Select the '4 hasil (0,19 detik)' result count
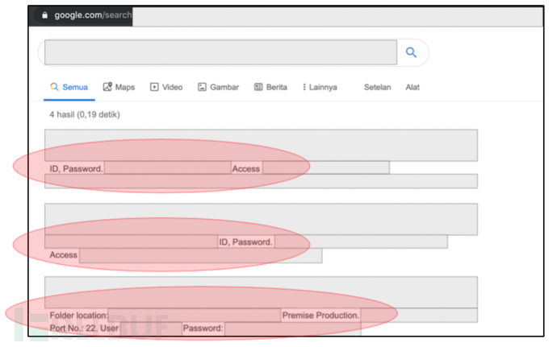Image resolution: width=557 pixels, height=347 pixels. click(x=85, y=114)
